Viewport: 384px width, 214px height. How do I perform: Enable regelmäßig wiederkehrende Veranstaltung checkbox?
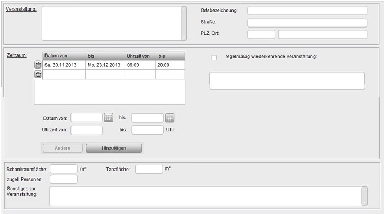click(214, 57)
